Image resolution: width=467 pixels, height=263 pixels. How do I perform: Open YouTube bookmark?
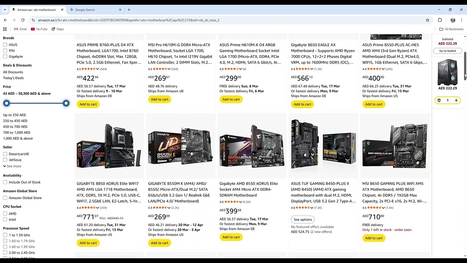[39, 29]
